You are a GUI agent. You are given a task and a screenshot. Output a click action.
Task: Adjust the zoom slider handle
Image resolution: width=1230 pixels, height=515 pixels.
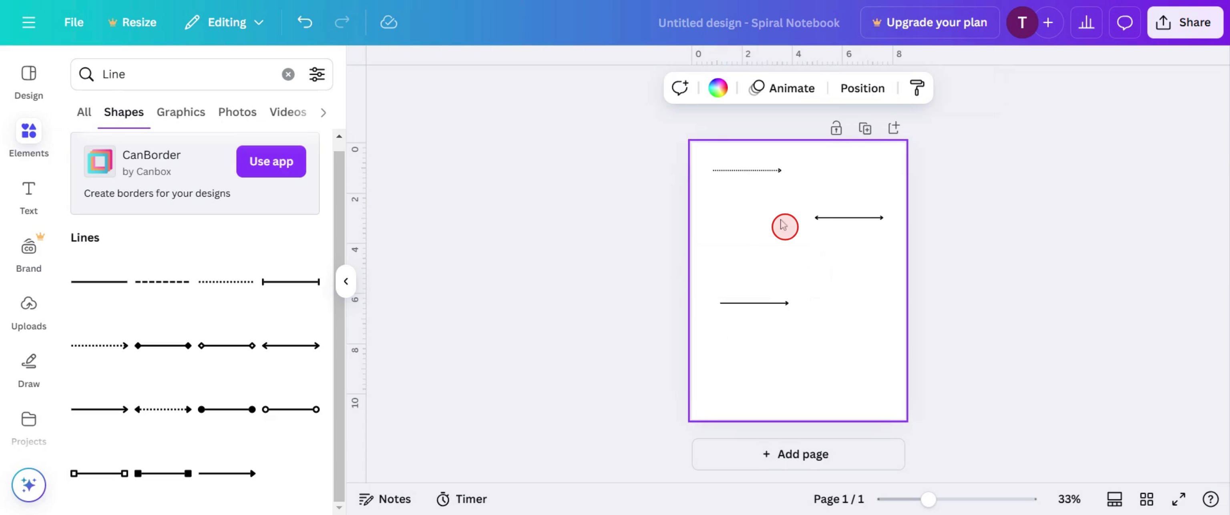(928, 499)
